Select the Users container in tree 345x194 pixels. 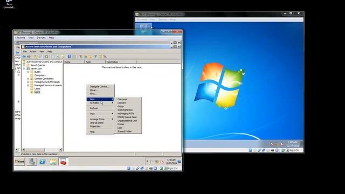[37, 88]
